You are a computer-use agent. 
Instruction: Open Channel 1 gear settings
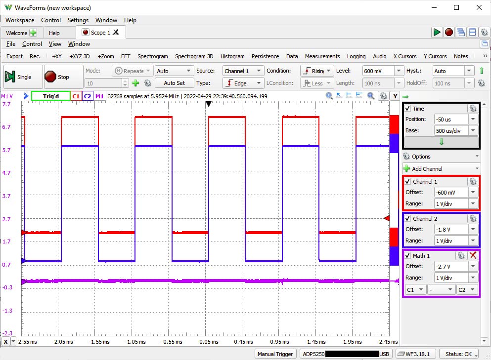click(x=473, y=181)
